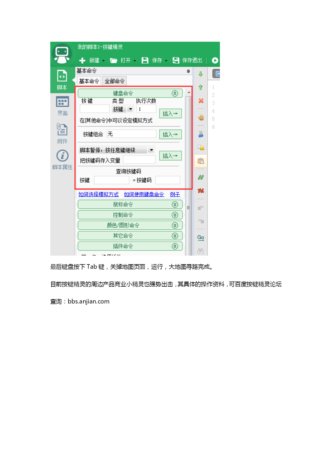Viewport: 332px width, 469px height.
Task: Click the 按键组合 field showing 无
Action: coord(131,134)
